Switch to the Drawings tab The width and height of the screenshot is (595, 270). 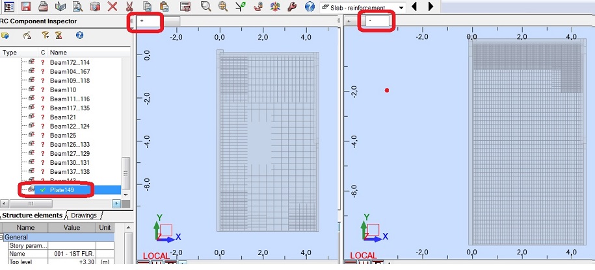(84, 215)
